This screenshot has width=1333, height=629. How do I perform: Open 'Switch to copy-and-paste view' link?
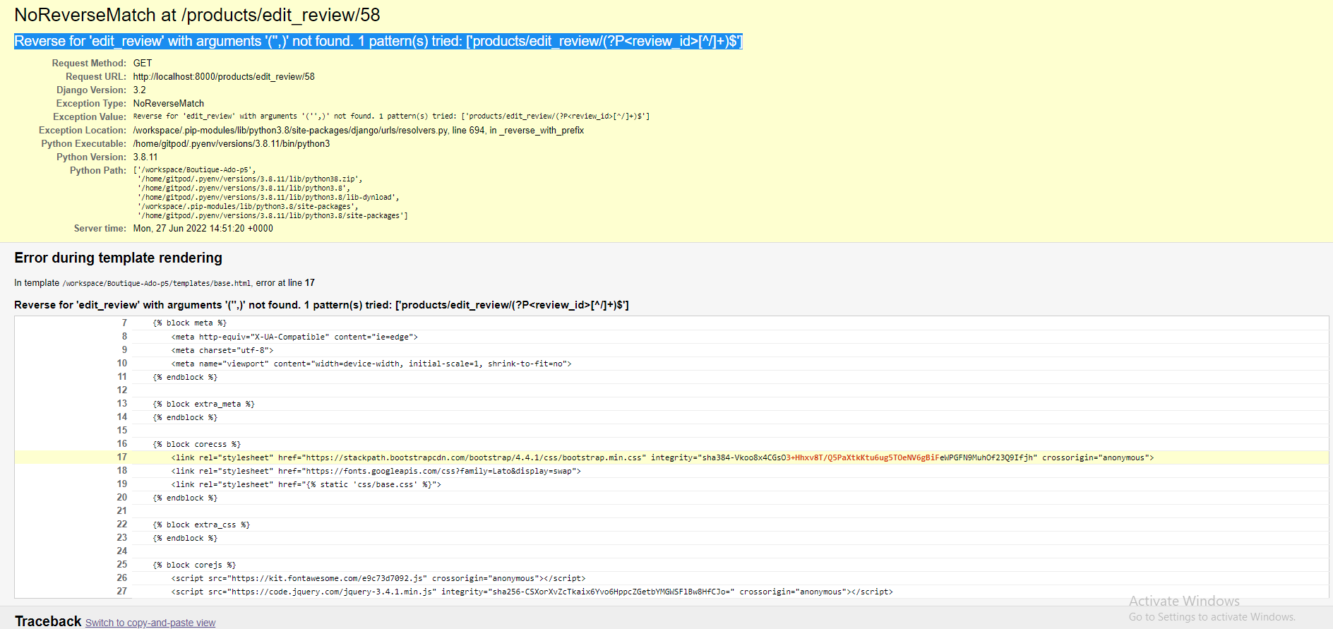(x=150, y=623)
